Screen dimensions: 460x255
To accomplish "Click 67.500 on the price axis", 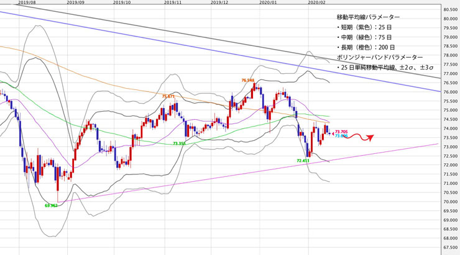I will [x=451, y=248].
